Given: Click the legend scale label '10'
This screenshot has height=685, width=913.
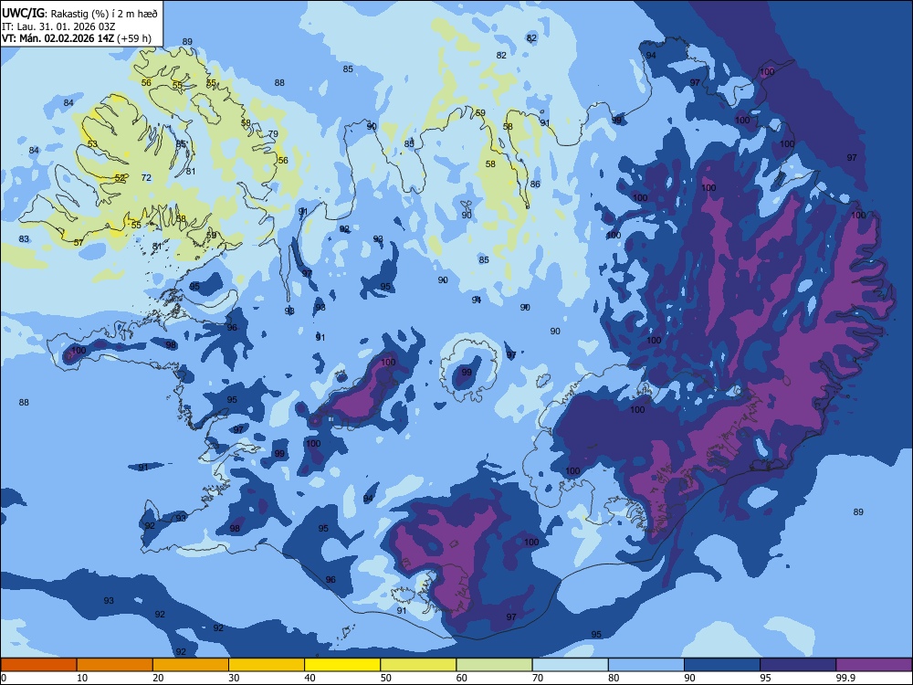Looking at the screenshot, I should tap(82, 678).
